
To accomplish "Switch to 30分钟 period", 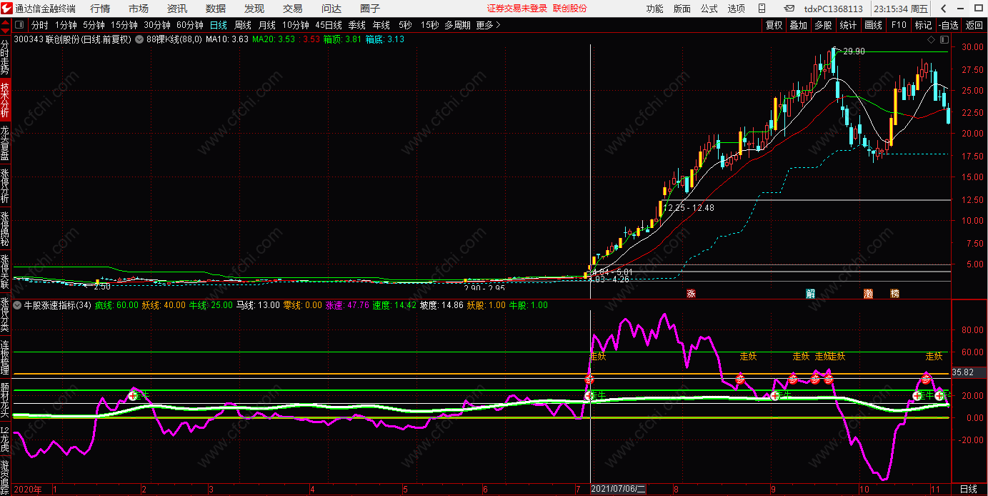I will (x=157, y=25).
